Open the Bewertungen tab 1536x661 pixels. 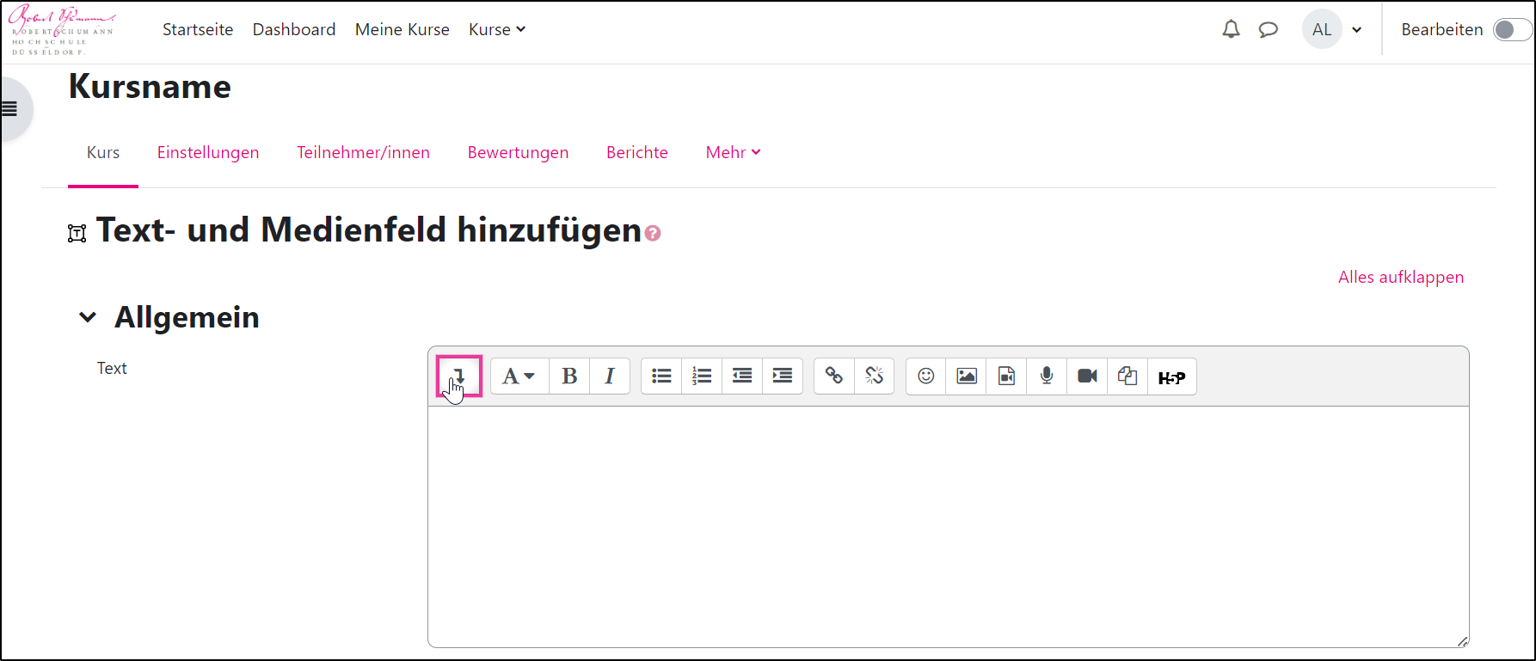pos(518,152)
